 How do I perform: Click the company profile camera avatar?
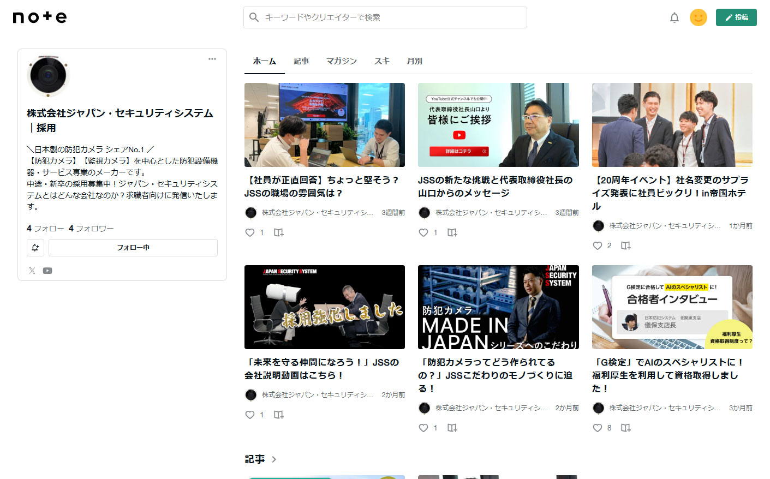(x=48, y=75)
